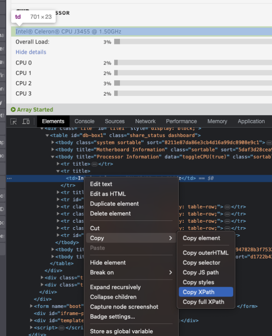Viewport: 272px width, 336px height.
Task: Choose Edit as HTML
Action: (x=131, y=194)
